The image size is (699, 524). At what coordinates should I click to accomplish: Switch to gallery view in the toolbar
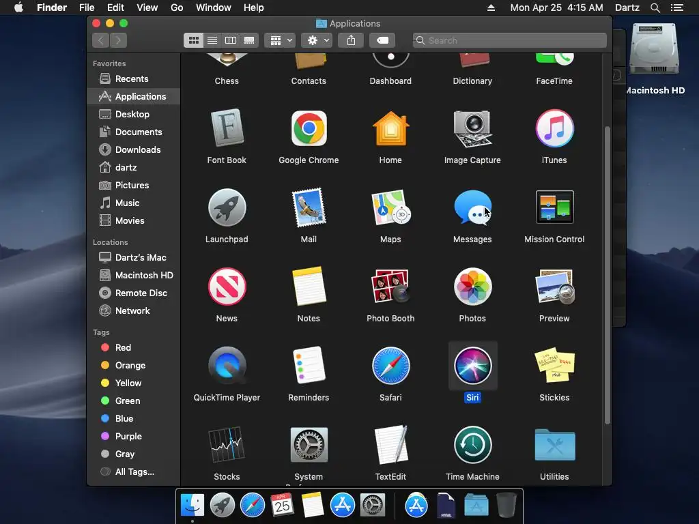(249, 40)
